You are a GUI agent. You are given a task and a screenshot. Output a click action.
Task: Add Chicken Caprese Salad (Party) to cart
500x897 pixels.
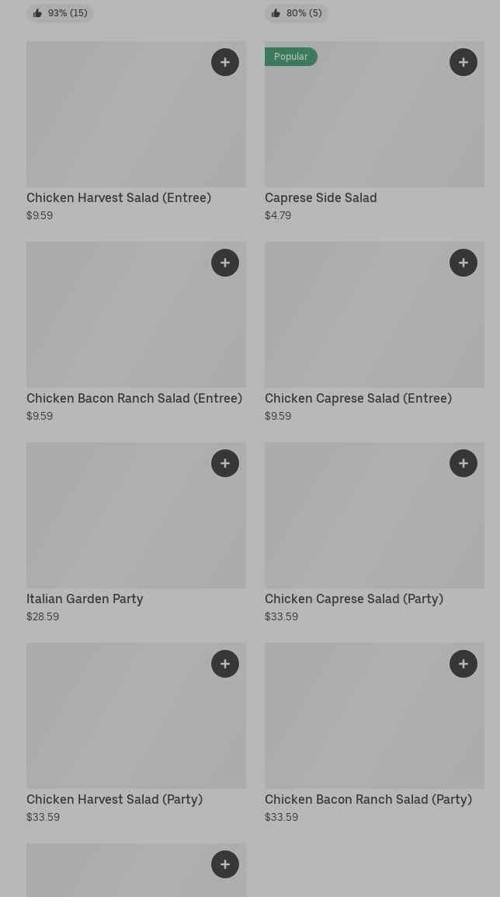point(464,463)
